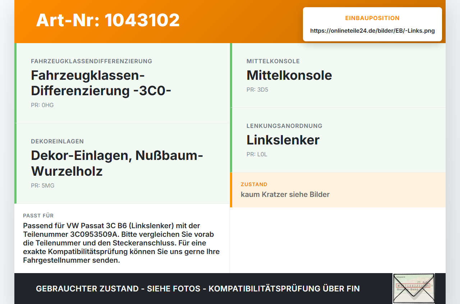Screen dimensions: 460x304
Task: Click the envelope thumbnail in footer
Action: tap(414, 289)
